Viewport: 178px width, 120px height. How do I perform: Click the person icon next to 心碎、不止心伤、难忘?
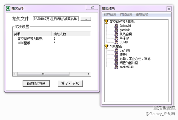click(x=116, y=58)
